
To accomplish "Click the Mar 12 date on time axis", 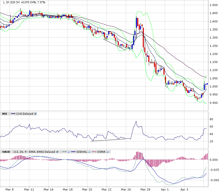I will tap(29, 189).
